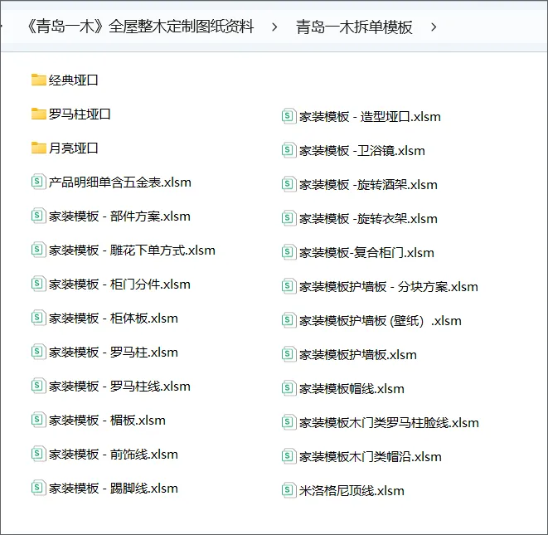The height and width of the screenshot is (535, 548).
Task: Select icon of 家装模板 - 罗马柱.xlsm
Action: pos(38,352)
